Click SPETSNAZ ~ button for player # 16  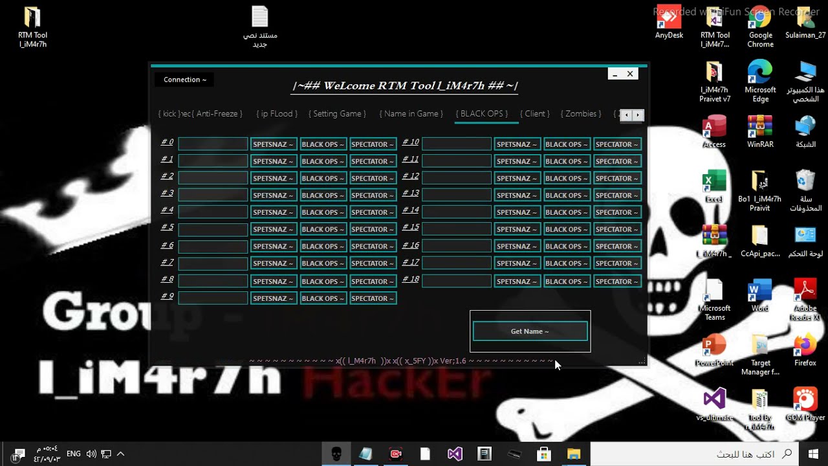pyautogui.click(x=517, y=246)
